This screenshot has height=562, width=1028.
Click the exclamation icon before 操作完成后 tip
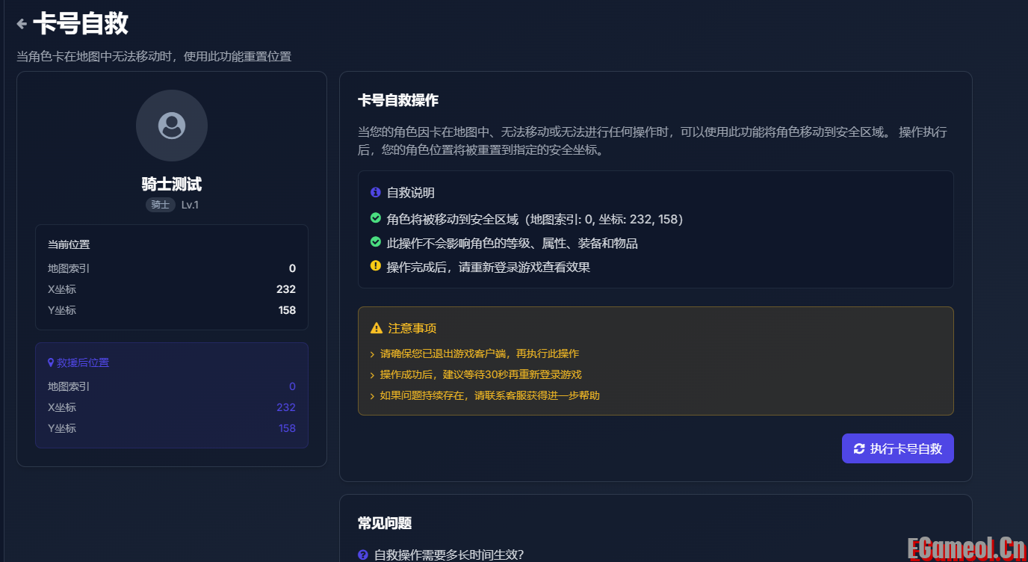click(375, 265)
